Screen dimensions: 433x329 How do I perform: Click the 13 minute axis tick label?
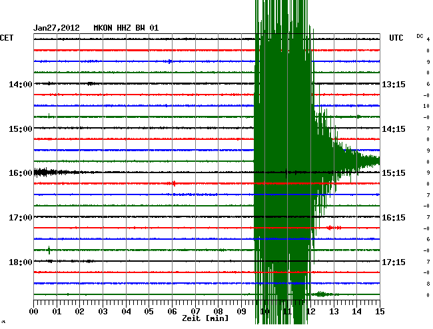[334, 311]
